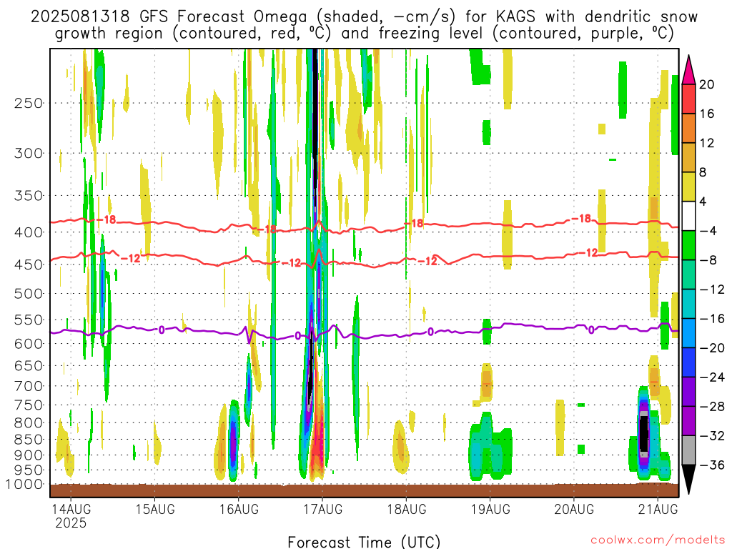Click the white colorbar segment between -4 and 4
Viewport: 732px width, 549px height.
tap(688, 216)
